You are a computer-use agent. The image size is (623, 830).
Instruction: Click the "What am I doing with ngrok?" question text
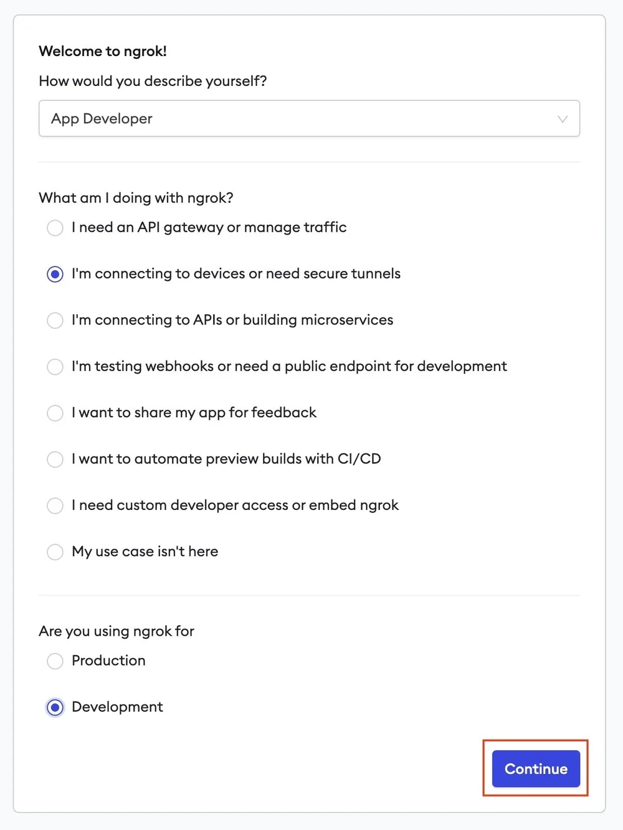(136, 198)
